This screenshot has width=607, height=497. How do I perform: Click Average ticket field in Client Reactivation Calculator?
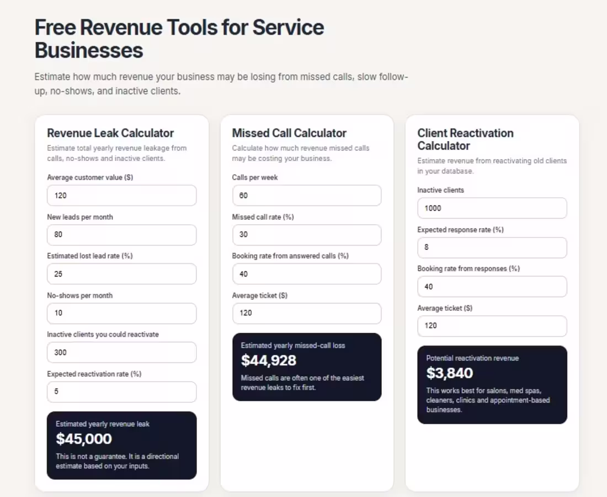[492, 326]
